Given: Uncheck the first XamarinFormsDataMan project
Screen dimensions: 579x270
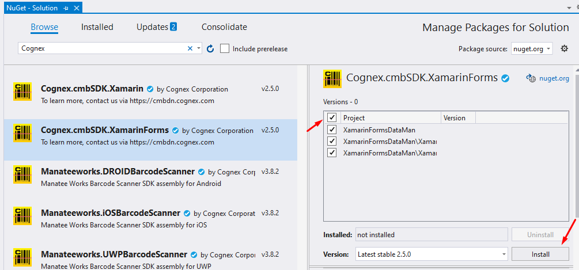Looking at the screenshot, I should 332,130.
